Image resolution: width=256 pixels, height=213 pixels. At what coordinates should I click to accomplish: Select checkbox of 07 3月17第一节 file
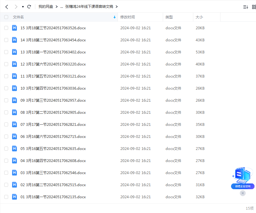6,125
